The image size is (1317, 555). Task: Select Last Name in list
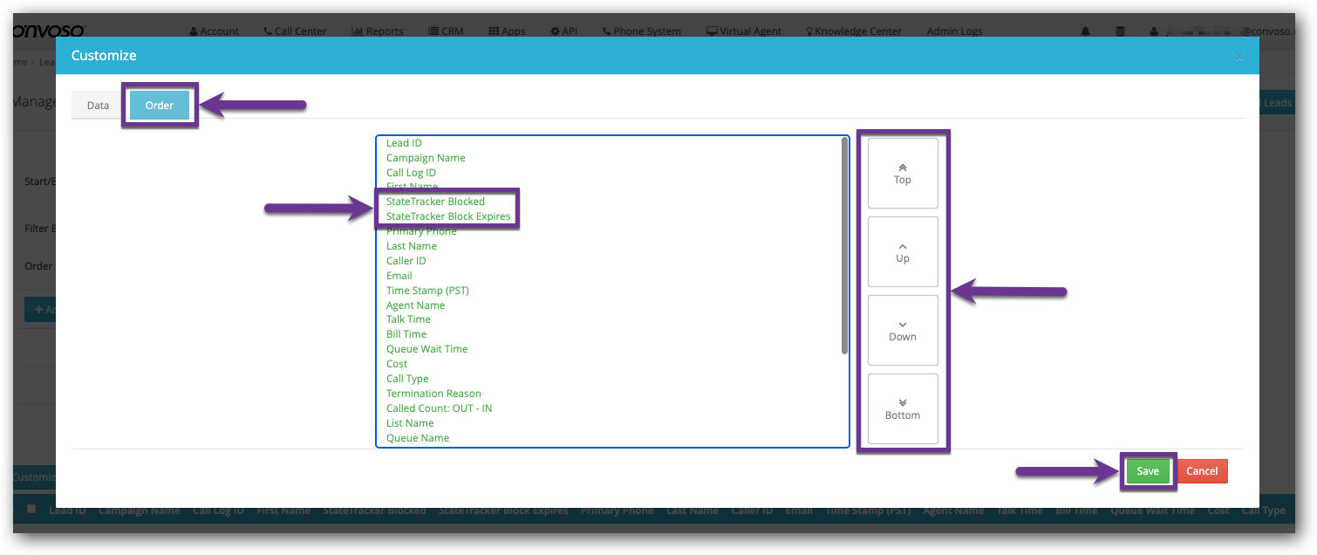pos(412,246)
